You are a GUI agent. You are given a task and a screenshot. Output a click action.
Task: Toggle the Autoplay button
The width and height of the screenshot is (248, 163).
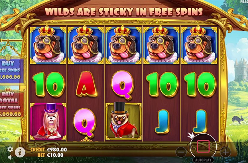coord(203,160)
